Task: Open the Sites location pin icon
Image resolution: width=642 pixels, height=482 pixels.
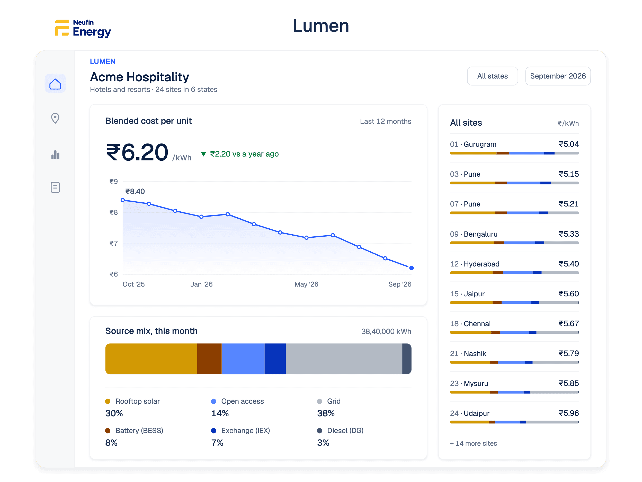Action: pyautogui.click(x=55, y=118)
